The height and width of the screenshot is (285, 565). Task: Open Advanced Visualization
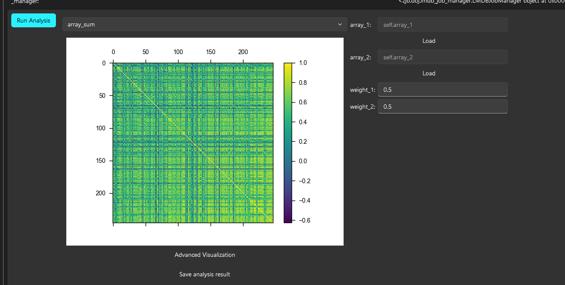[205, 255]
